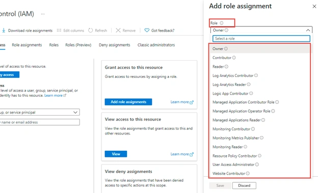Click the info icon next to Contributor option
318x193 pixels.
(234, 58)
